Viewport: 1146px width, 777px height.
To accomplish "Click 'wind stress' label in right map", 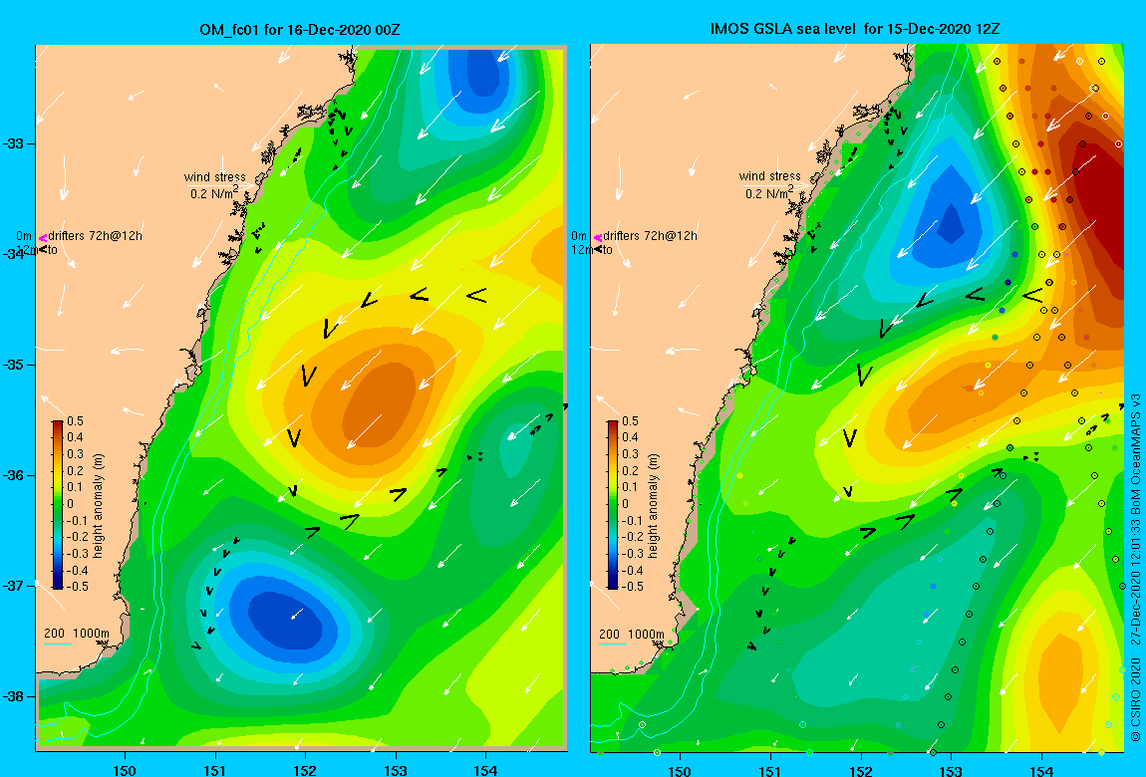I will tap(769, 176).
